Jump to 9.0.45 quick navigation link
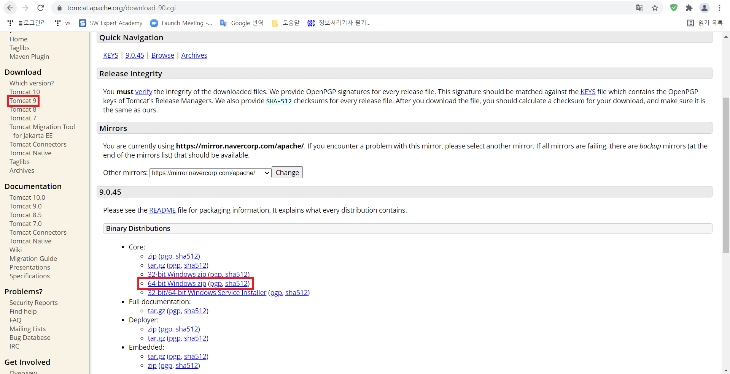Viewport: 730px width, 374px height. (x=135, y=55)
